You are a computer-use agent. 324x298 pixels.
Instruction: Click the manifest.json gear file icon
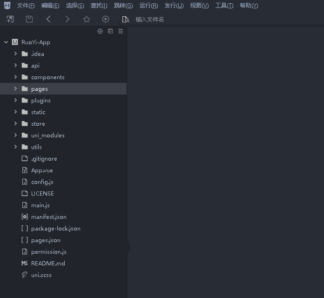pyautogui.click(x=25, y=217)
